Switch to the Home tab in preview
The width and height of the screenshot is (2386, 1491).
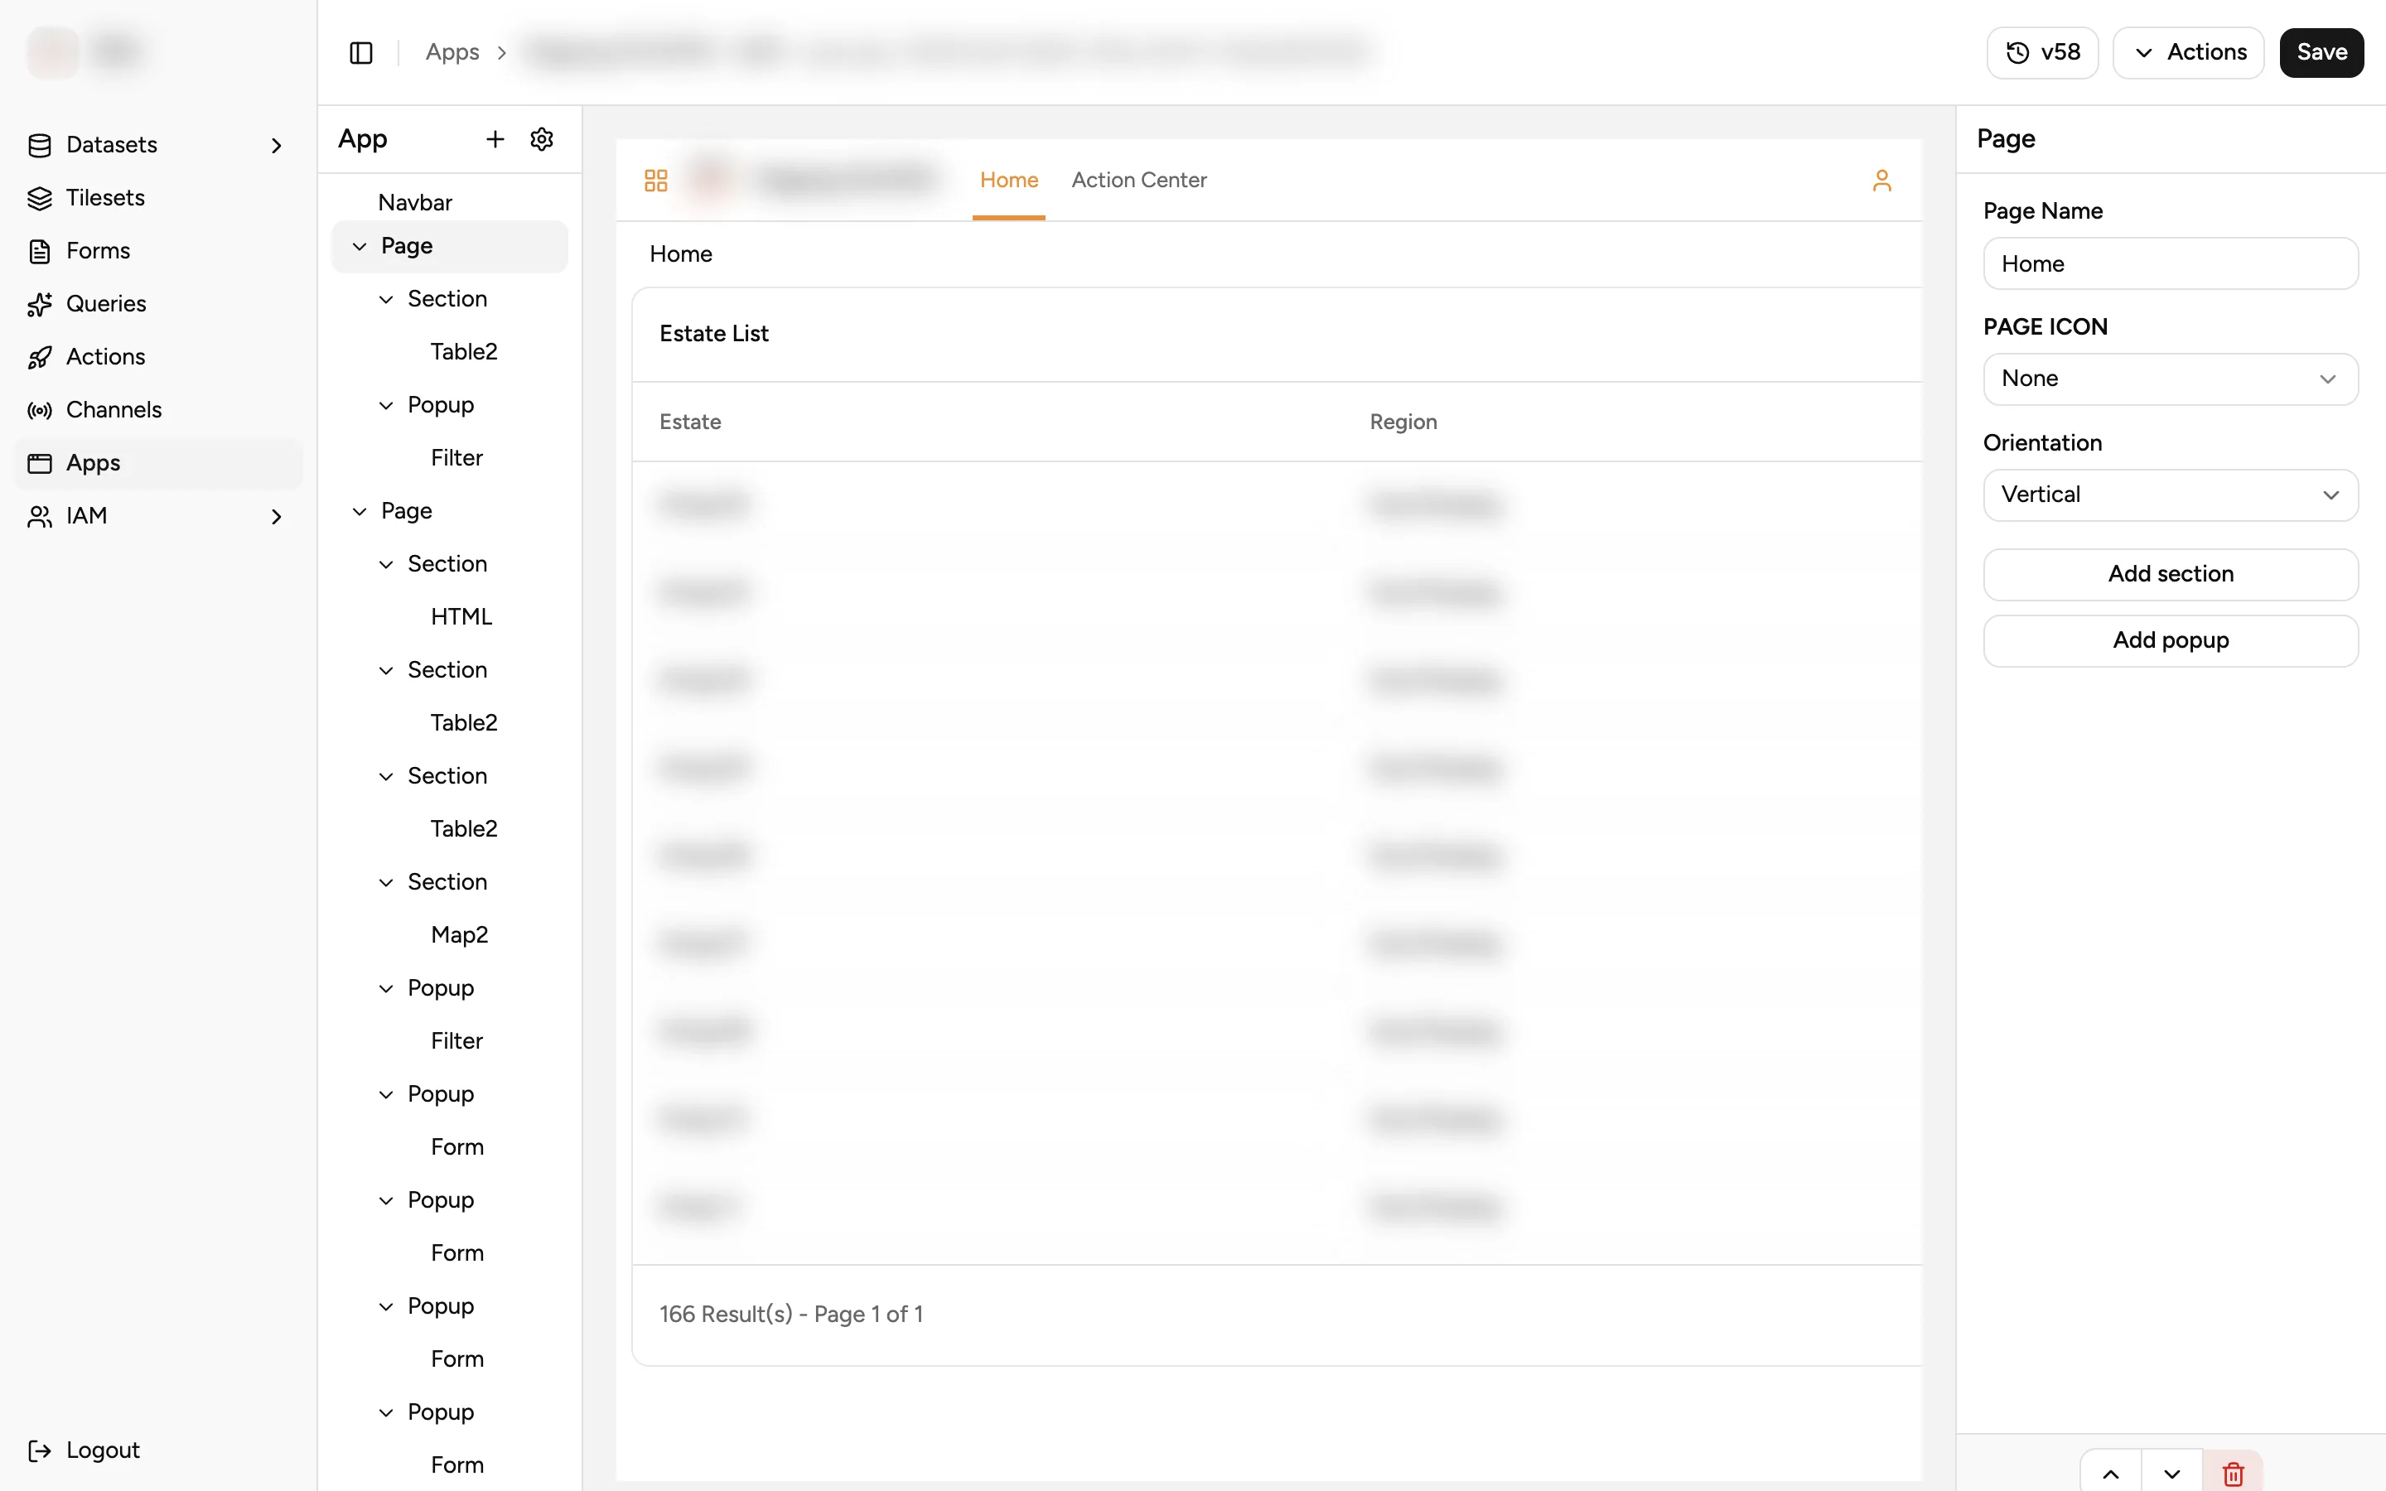(1008, 181)
